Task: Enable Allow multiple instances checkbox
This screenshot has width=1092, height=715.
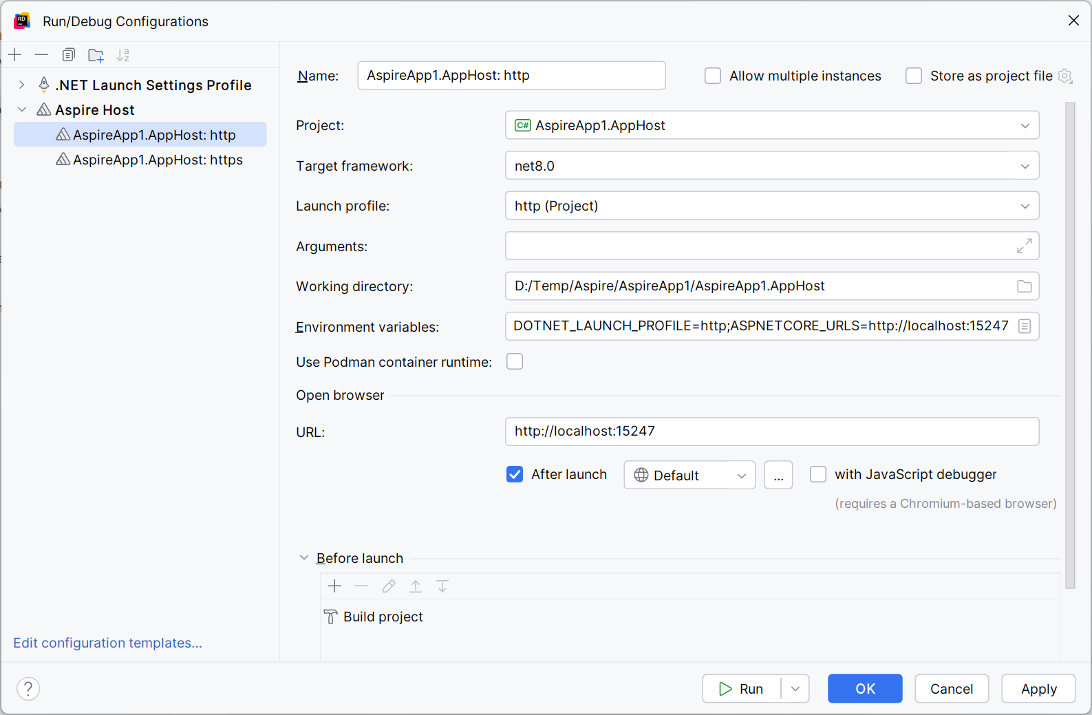Action: pos(713,76)
